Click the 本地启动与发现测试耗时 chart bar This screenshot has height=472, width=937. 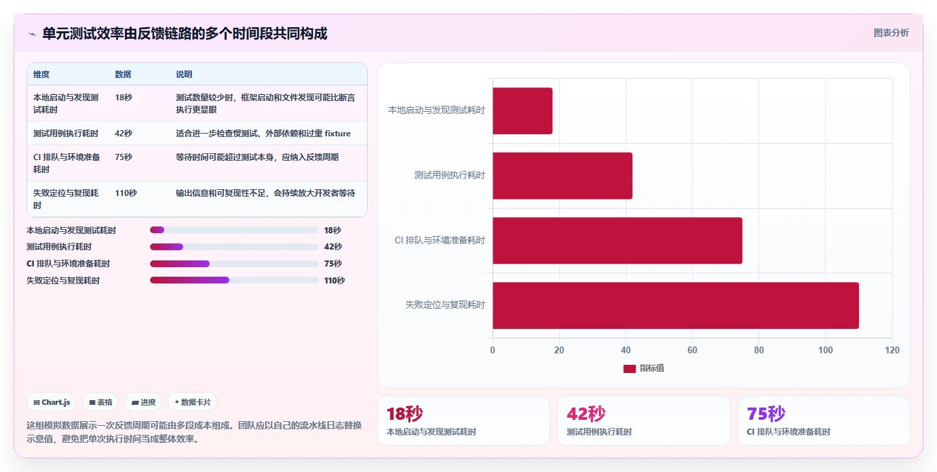(x=522, y=111)
